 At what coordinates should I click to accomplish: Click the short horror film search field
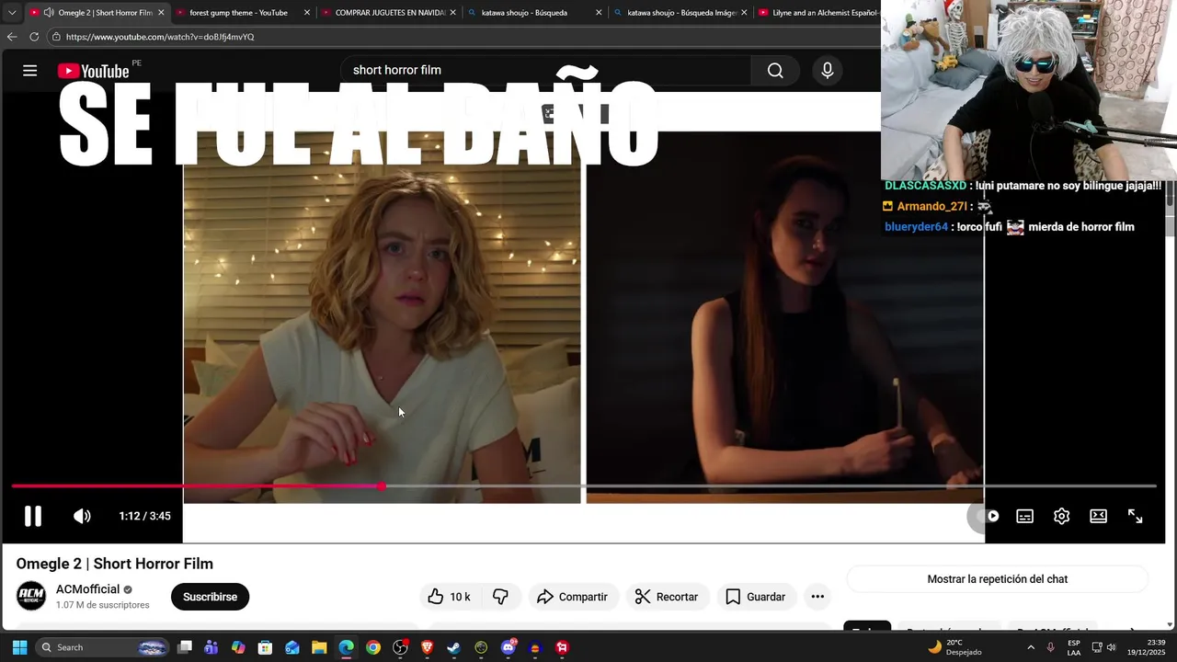[547, 70]
